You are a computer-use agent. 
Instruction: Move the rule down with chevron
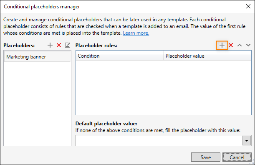click(248, 45)
